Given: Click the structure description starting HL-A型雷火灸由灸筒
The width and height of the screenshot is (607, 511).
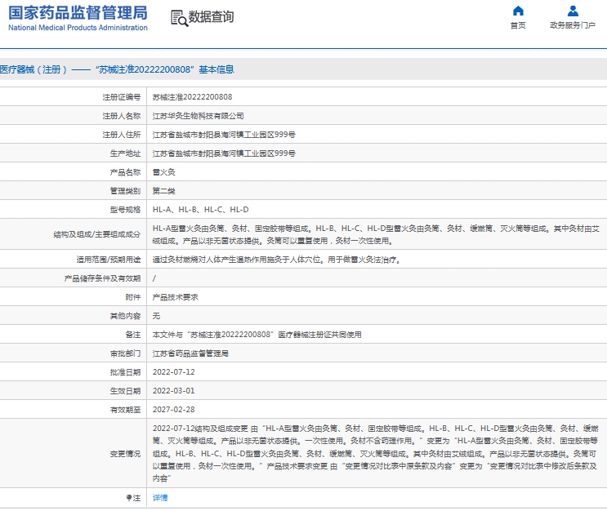Looking at the screenshot, I should tap(376, 234).
